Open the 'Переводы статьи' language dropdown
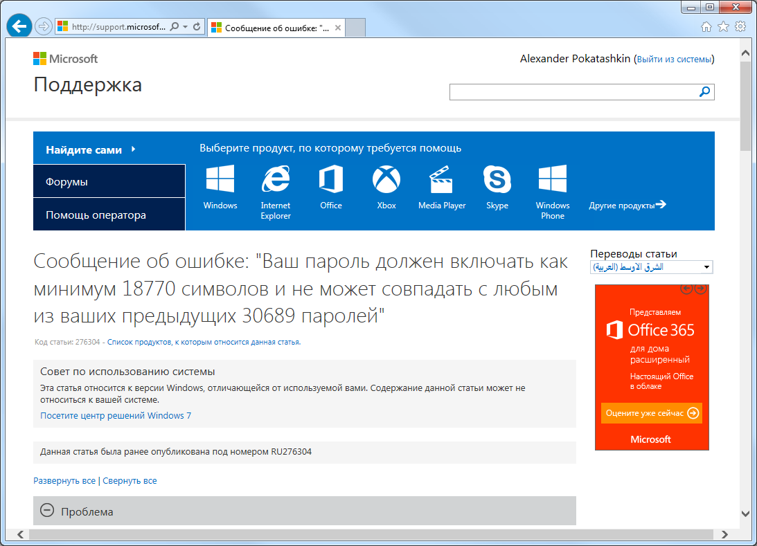Screen dimensions: 757x546 coord(651,266)
